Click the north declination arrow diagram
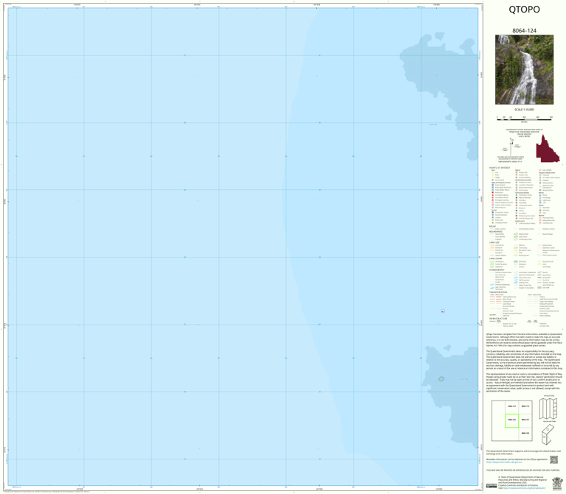566x494 pixels. click(512, 146)
